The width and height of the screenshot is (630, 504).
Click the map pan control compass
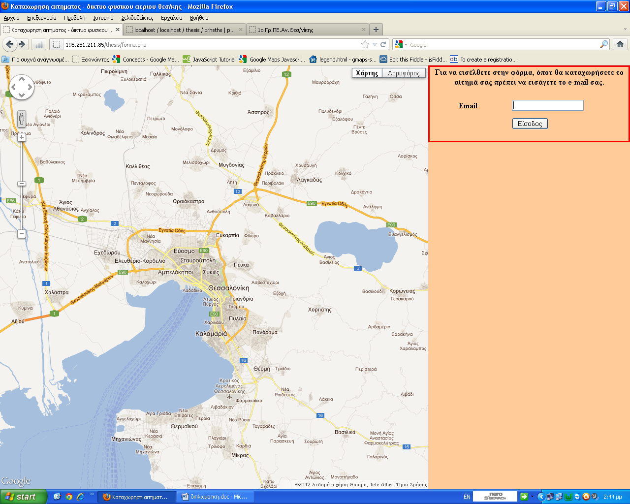point(22,87)
